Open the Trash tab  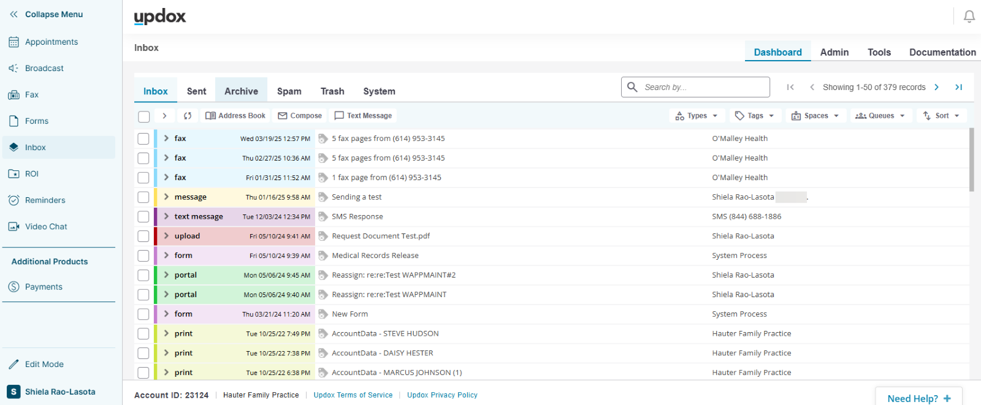[332, 91]
